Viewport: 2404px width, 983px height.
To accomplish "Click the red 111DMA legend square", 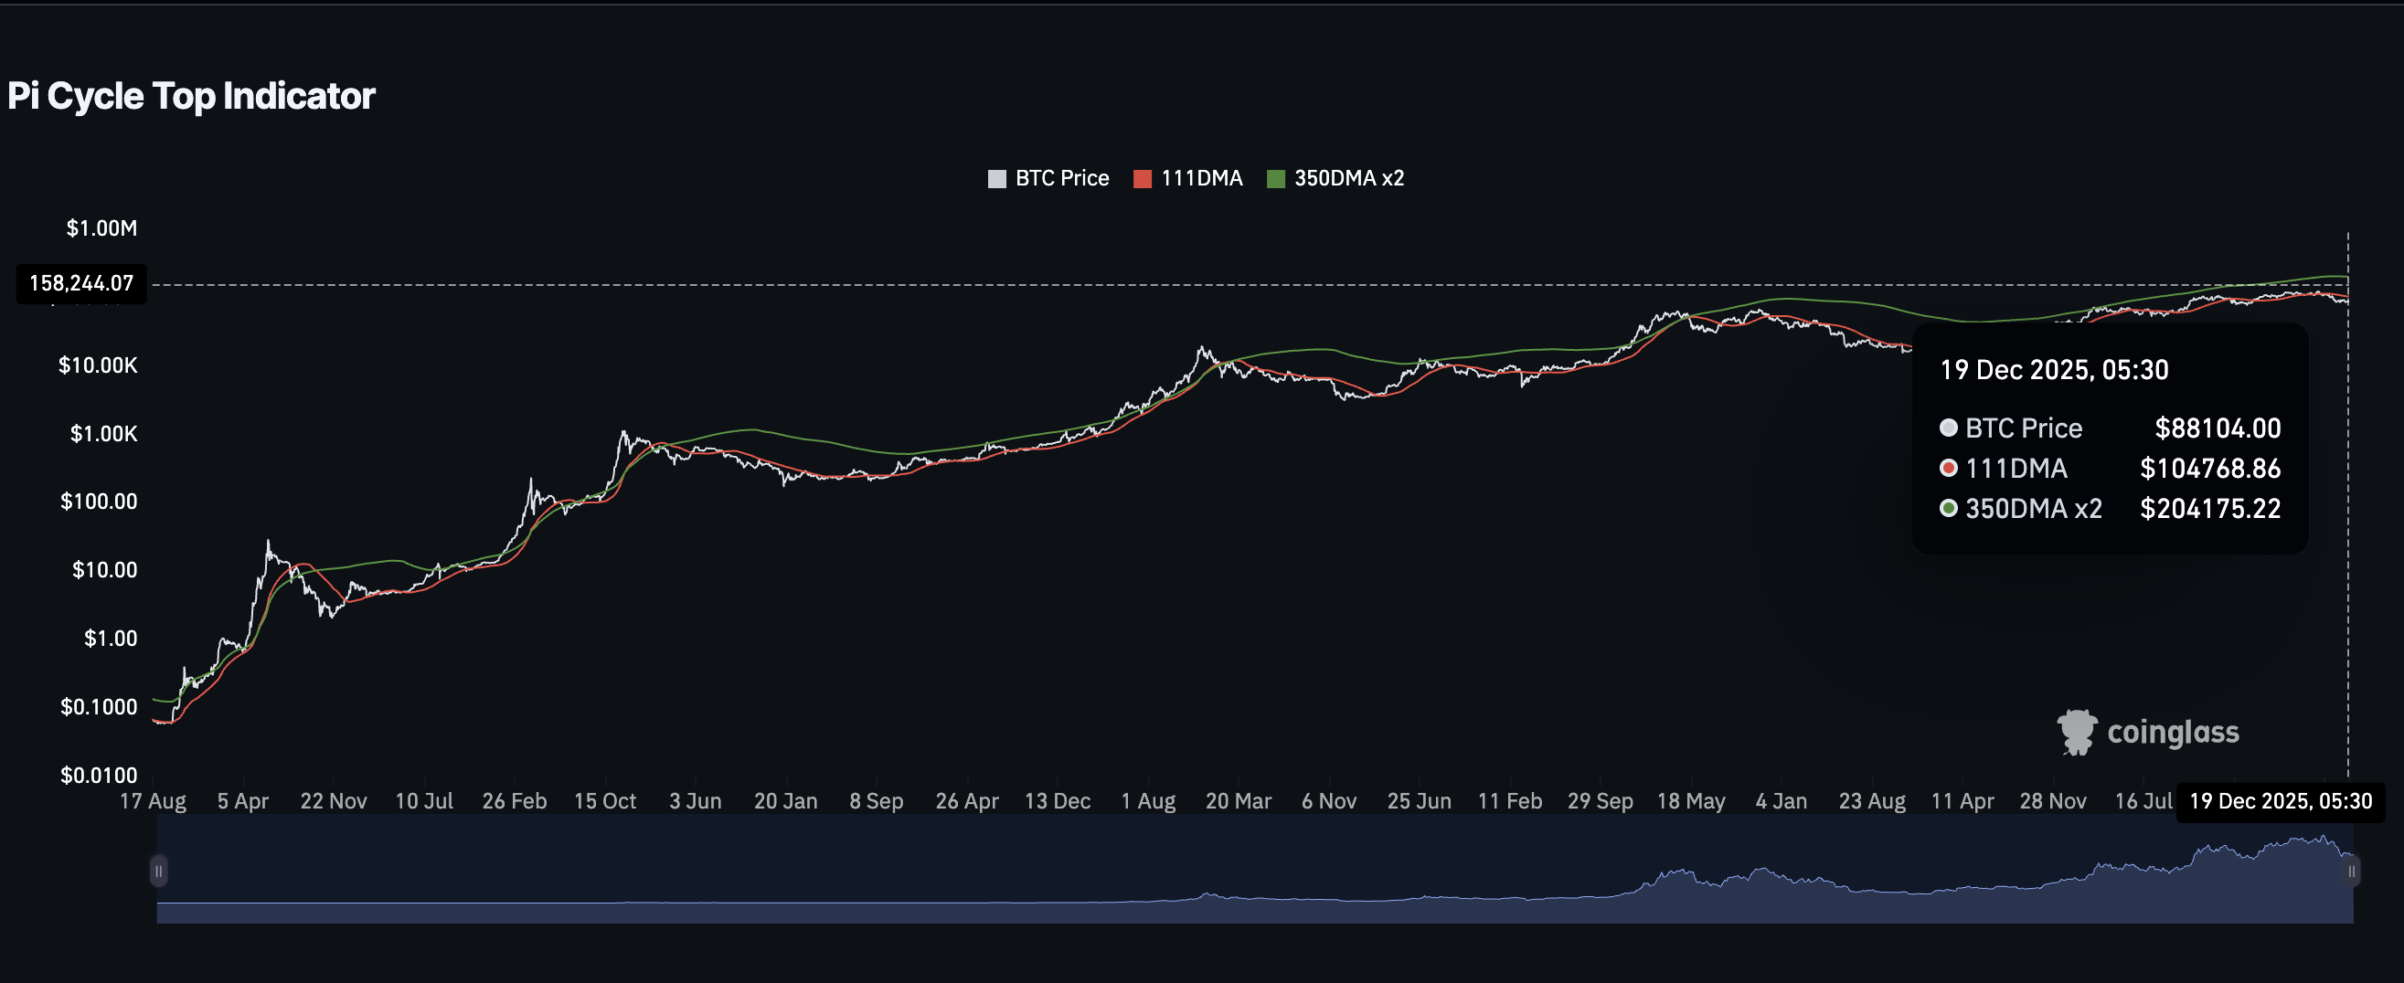I will coord(1143,179).
